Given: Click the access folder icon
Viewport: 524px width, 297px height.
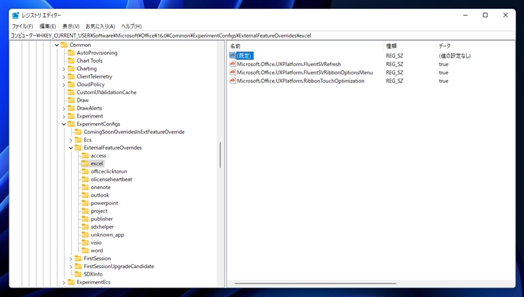Looking at the screenshot, I should pyautogui.click(x=85, y=155).
